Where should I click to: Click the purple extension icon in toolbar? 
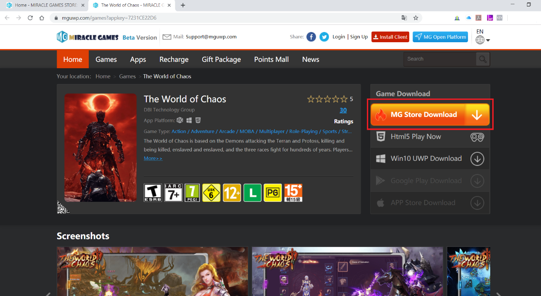tap(490, 18)
